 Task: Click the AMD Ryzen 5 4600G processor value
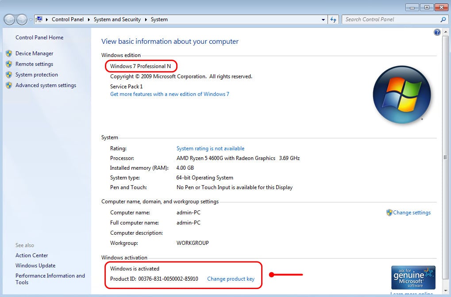(x=238, y=158)
